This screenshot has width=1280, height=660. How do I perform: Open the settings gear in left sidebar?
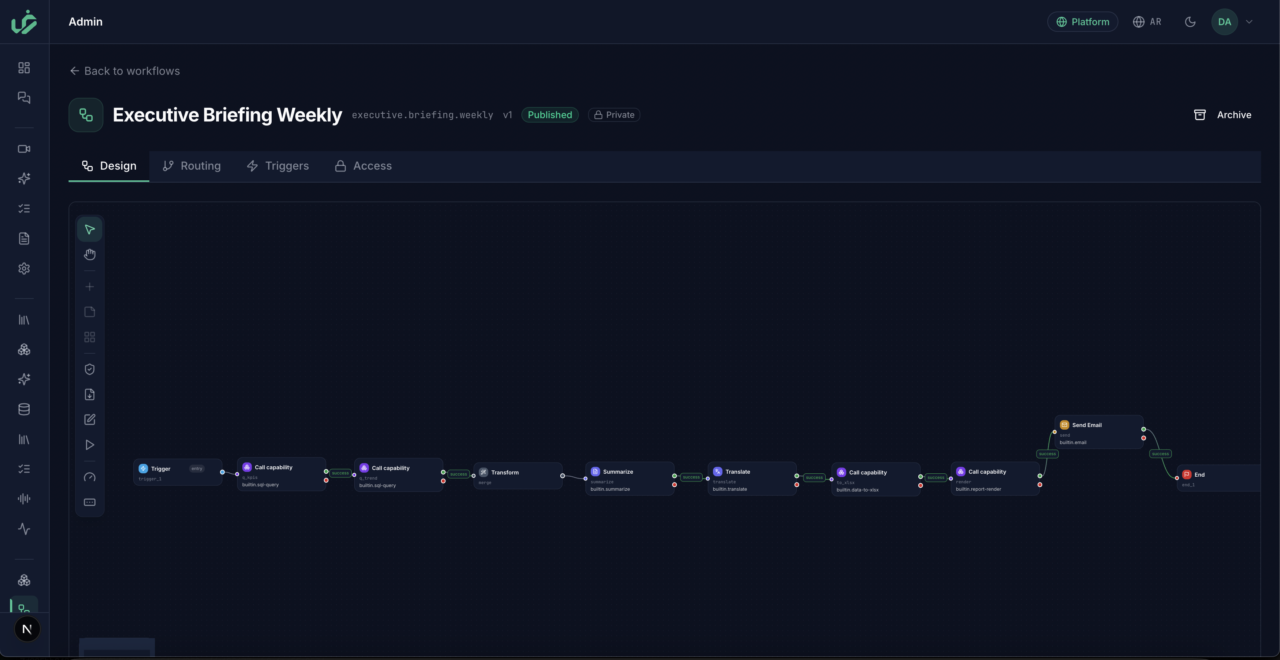point(24,269)
